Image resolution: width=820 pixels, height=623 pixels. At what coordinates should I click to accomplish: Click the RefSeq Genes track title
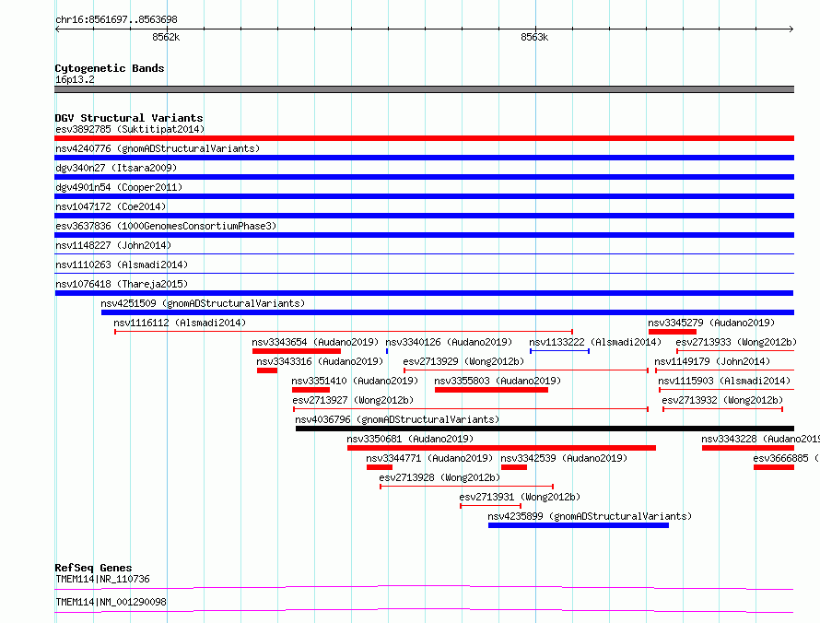pyautogui.click(x=93, y=568)
